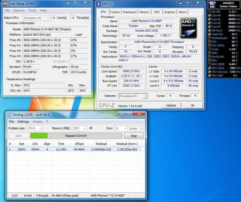Image resolution: width=241 pixels, height=202 pixels.
Task: Click the Core Temp title bar icon
Action: (x=5, y=3)
